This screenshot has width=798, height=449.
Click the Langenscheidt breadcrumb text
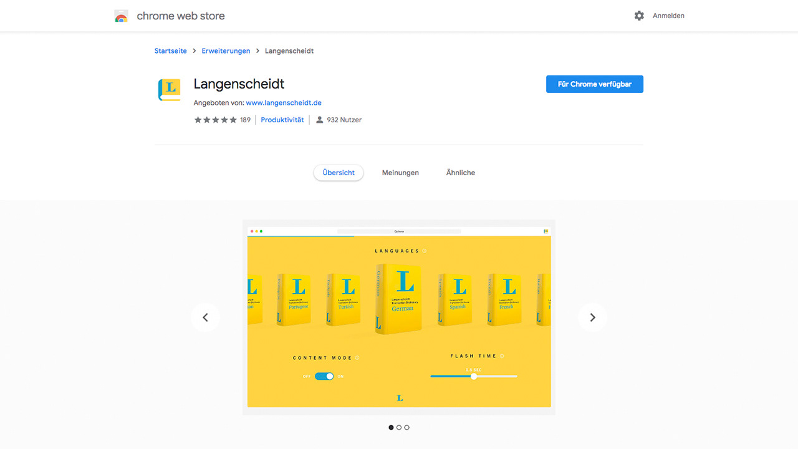pos(289,51)
